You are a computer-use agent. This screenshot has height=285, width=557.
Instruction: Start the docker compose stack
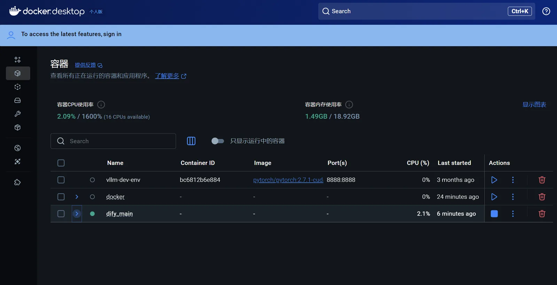(x=494, y=197)
